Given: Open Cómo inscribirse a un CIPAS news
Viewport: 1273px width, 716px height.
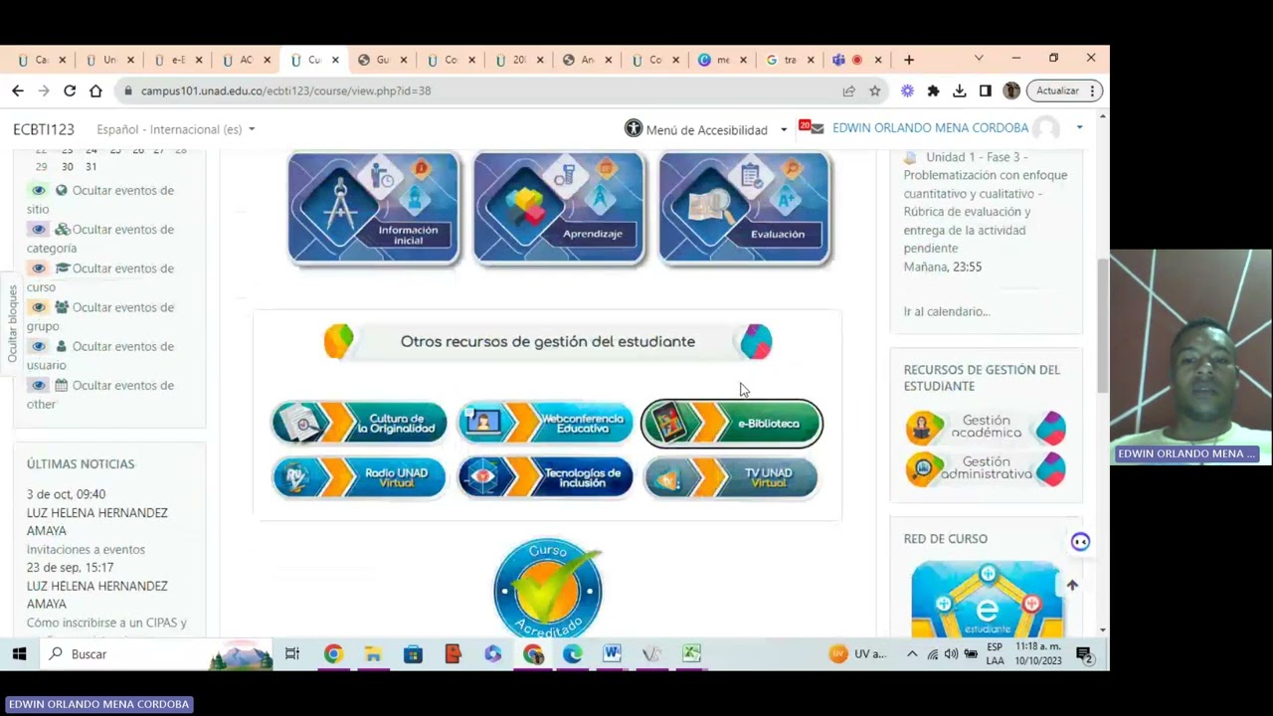Looking at the screenshot, I should [106, 623].
